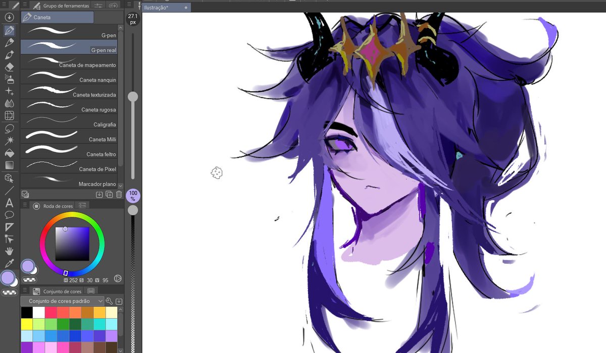The height and width of the screenshot is (353, 606).
Task: Switch to the tool property sliders tab
Action: tap(98, 6)
